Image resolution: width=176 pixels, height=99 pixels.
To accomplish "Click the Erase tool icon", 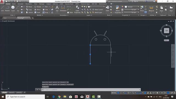I will [x=52, y=7].
